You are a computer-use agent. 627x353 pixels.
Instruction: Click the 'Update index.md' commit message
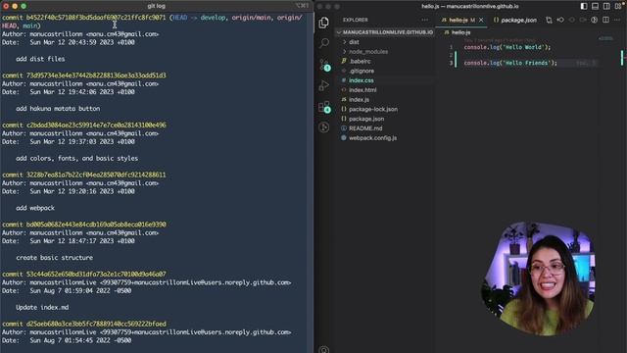(x=42, y=307)
